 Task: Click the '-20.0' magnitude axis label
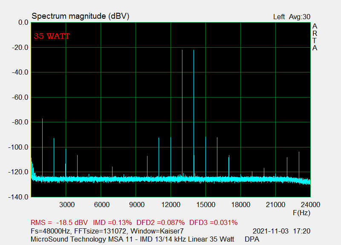(20, 47)
